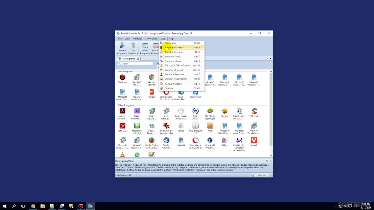Viewport: 374px width, 210px height.
Task: Toggle the Description Panel pin
Action: point(267,161)
